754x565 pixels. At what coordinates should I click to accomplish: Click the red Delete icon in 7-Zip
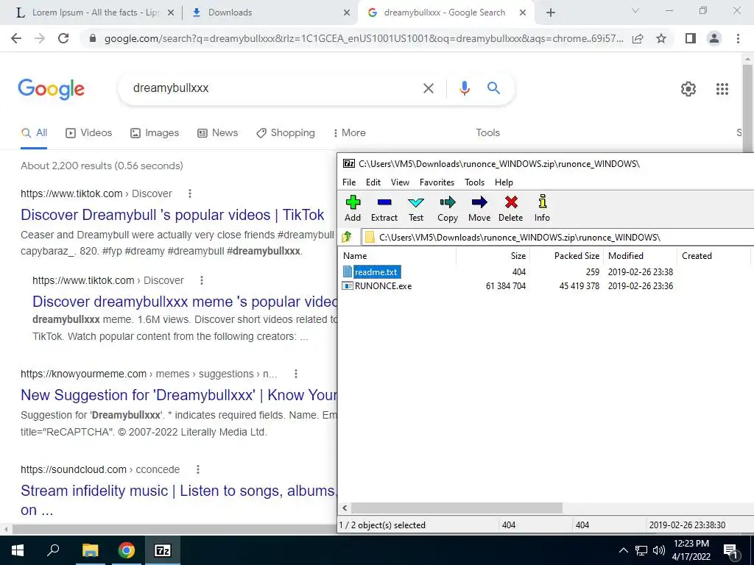(511, 208)
